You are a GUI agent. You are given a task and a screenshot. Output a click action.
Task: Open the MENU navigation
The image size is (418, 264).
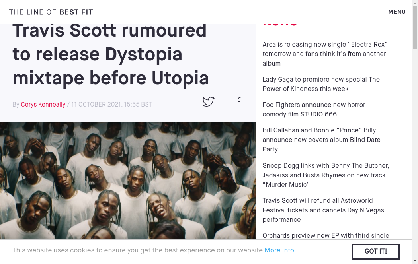tap(397, 12)
